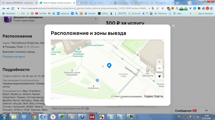Close the Ремонт газовых котлов tab
This screenshot has height=120, width=215.
click(x=74, y=3)
